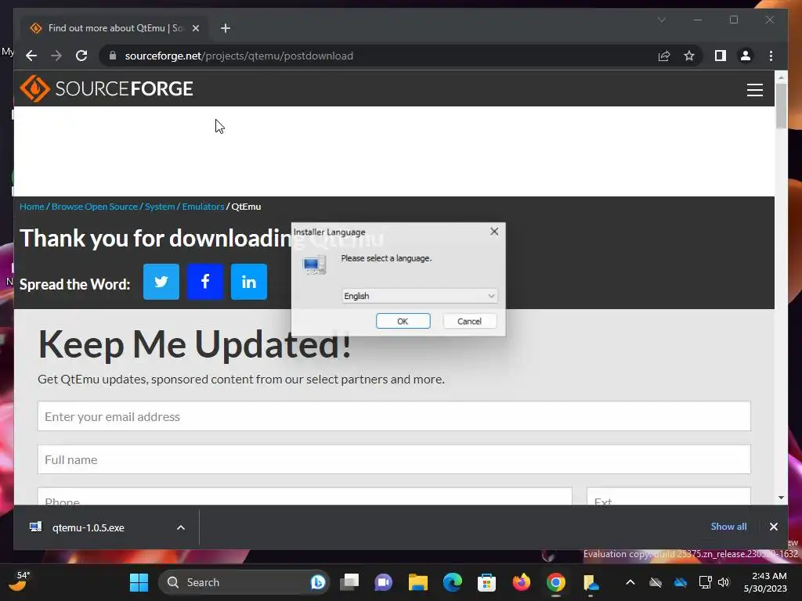Click the OneDrive cloud tray icon

681,582
